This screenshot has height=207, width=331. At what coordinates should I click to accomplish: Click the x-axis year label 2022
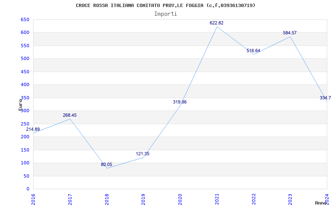click(254, 200)
